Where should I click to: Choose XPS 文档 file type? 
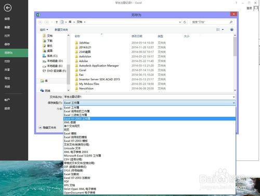click(x=149, y=185)
